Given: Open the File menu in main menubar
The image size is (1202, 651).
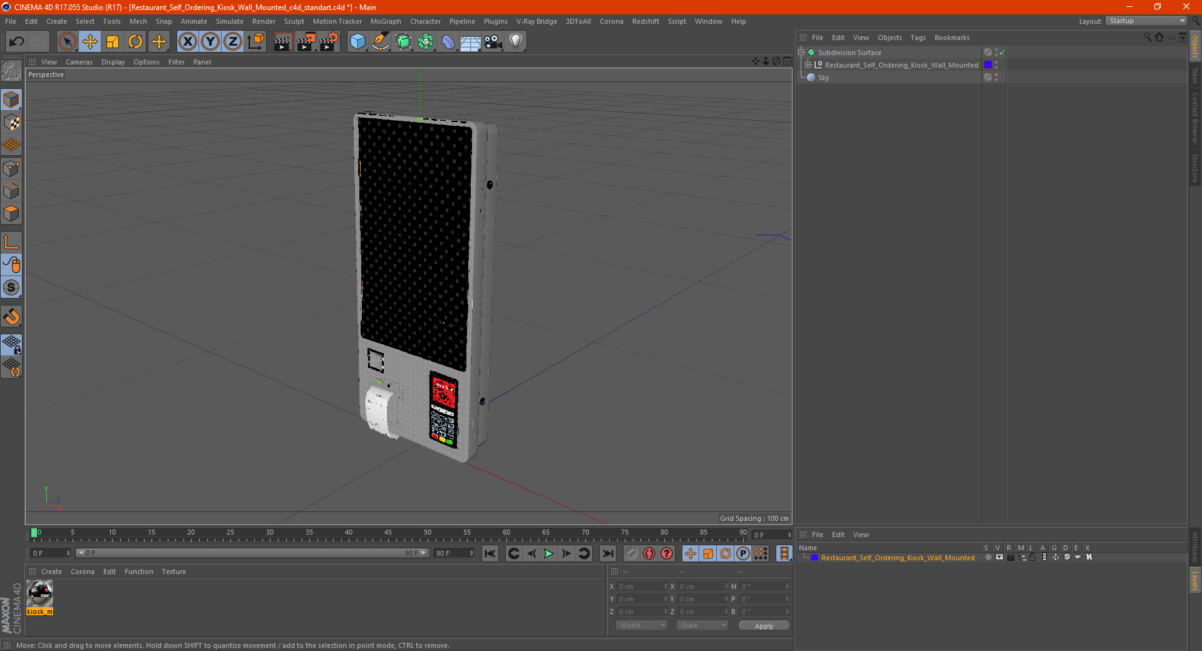Looking at the screenshot, I should coord(11,21).
